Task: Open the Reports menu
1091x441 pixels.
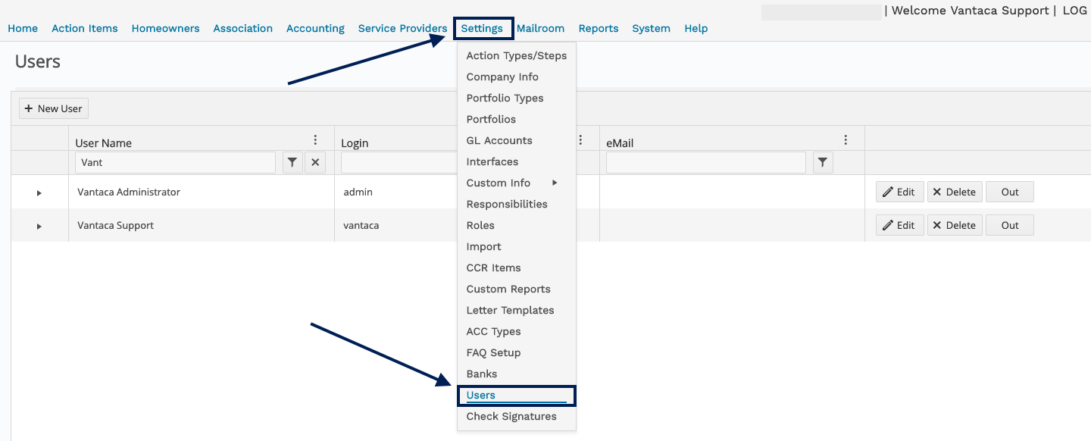Action: pyautogui.click(x=599, y=28)
